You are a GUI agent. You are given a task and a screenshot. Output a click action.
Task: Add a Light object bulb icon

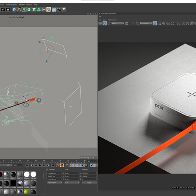(64, 9)
